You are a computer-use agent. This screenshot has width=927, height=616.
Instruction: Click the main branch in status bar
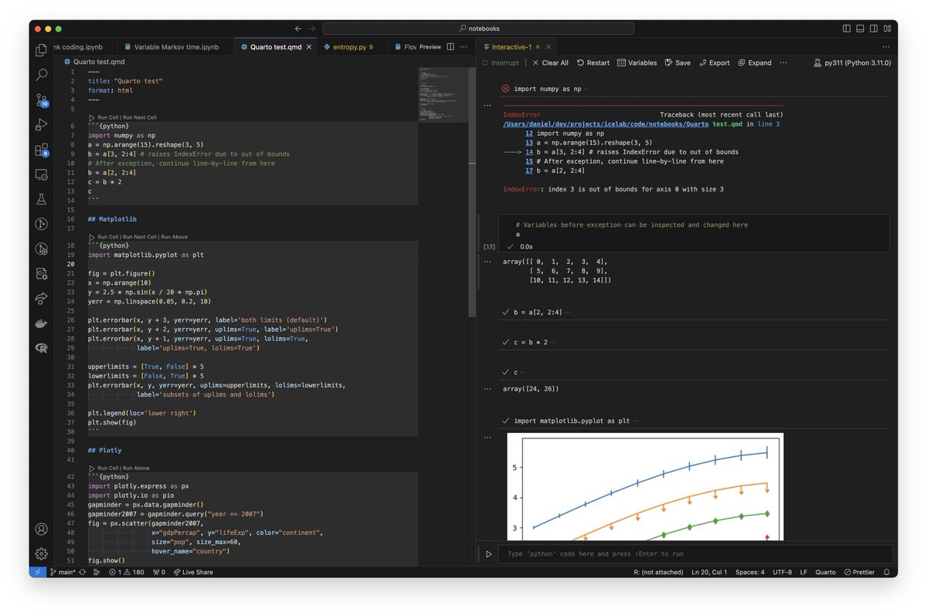63,572
